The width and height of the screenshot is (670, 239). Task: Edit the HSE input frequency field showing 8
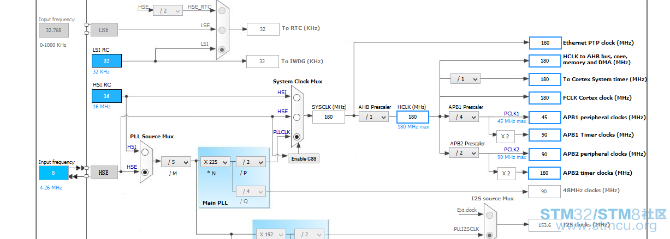point(54,173)
